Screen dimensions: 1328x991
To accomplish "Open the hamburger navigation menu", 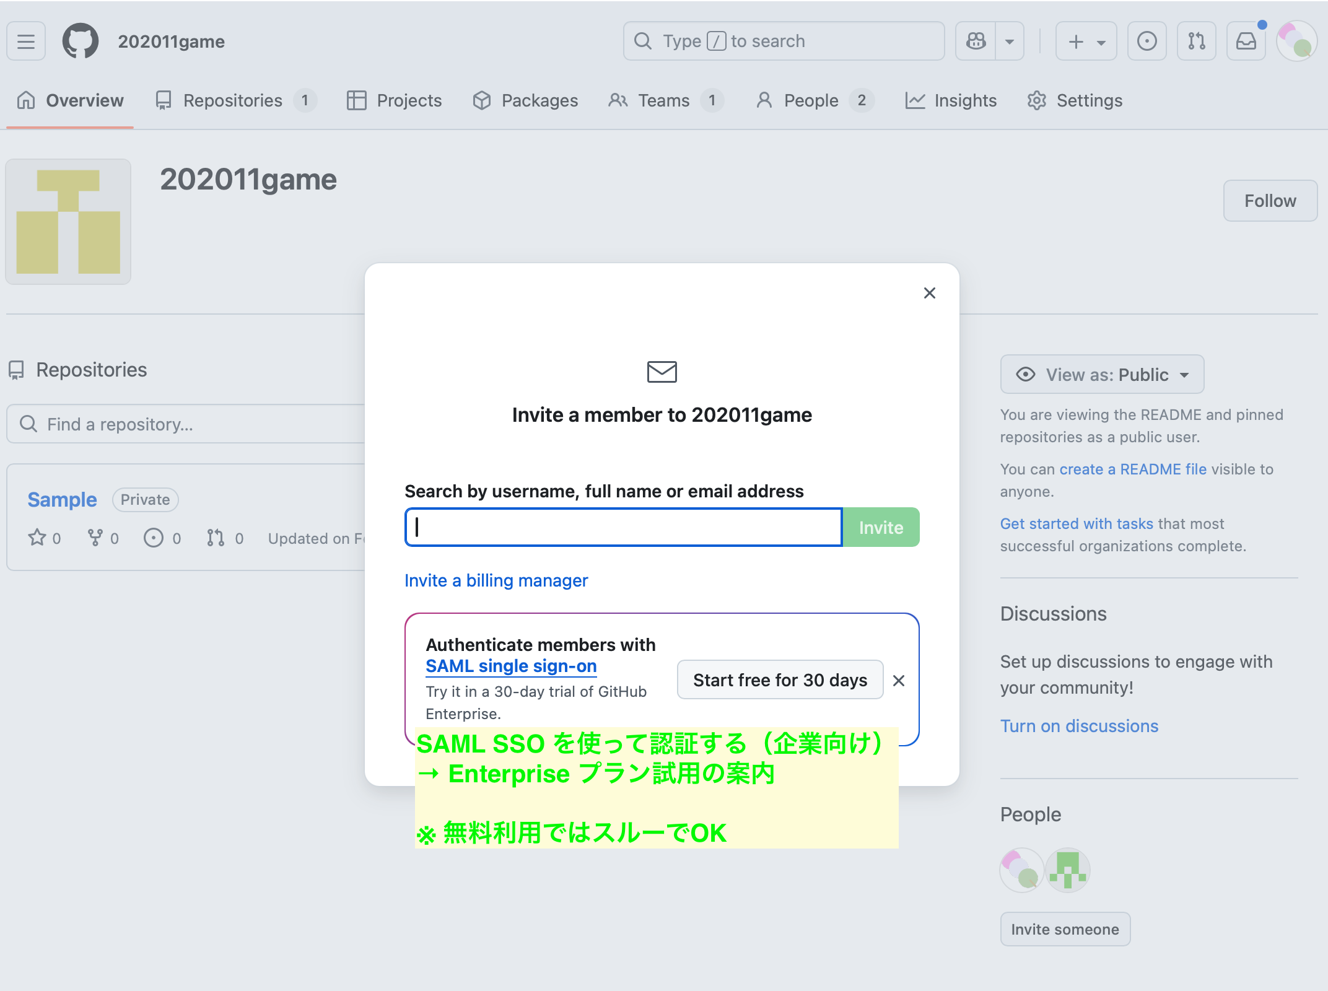I will click(x=26, y=41).
